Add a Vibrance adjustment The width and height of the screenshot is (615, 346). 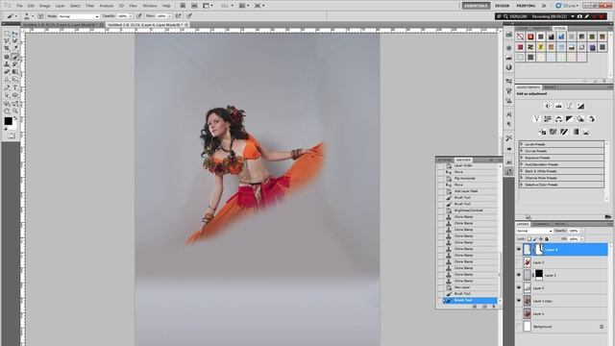coord(536,119)
